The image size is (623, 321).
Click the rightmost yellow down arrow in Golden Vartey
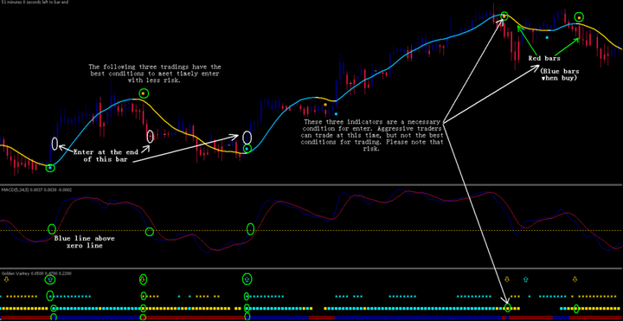pyautogui.click(x=575, y=279)
